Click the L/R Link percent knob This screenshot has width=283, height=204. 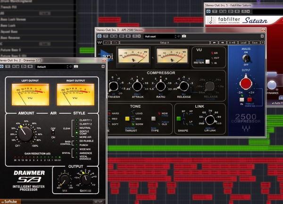tap(210, 119)
